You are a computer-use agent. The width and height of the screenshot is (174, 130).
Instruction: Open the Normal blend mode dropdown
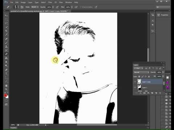[x=141, y=72]
